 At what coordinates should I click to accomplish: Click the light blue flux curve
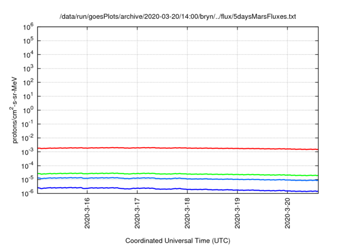[178, 178]
